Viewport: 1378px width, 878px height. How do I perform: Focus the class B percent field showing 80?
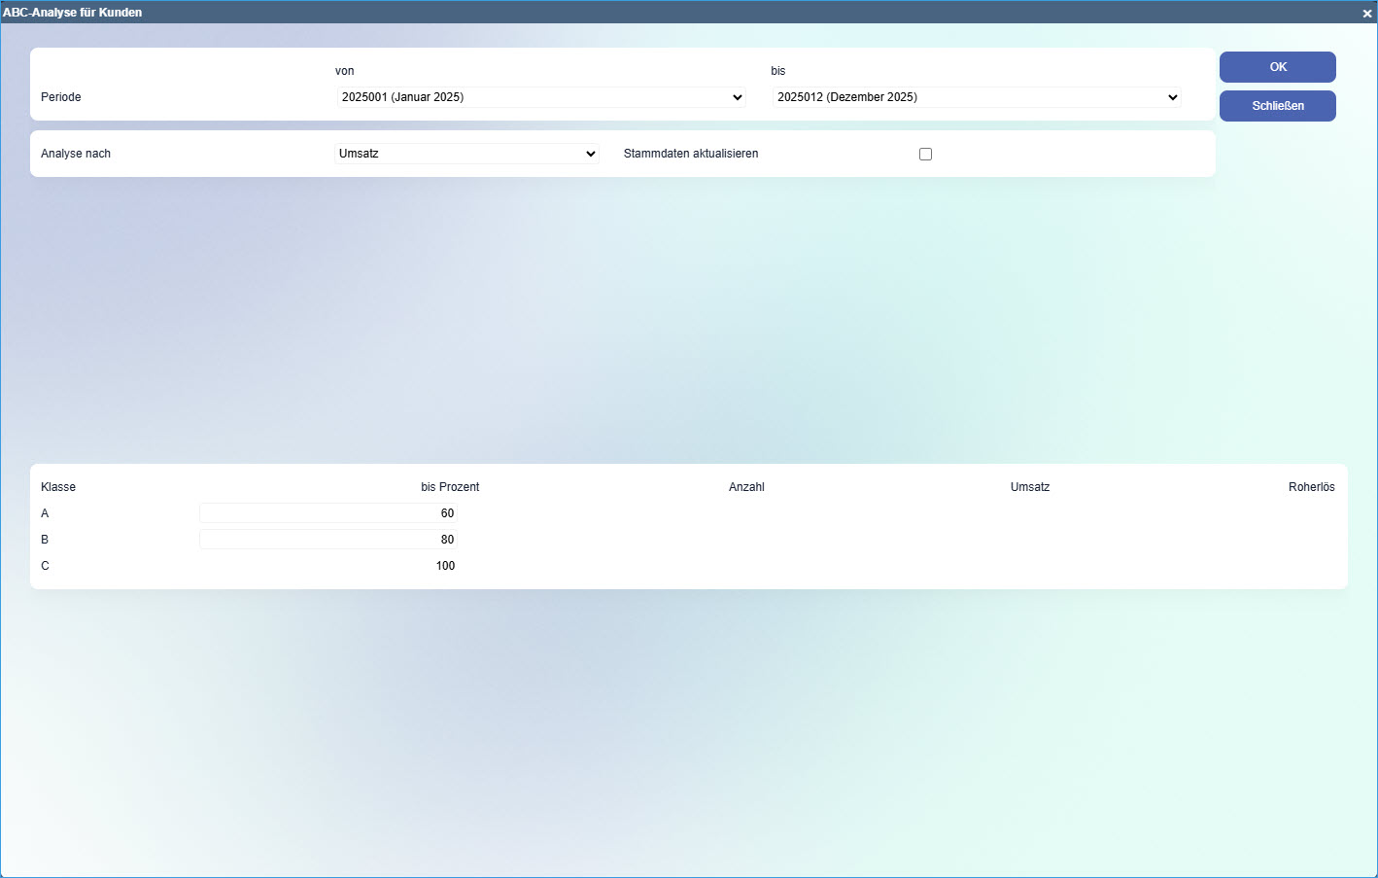(x=328, y=540)
